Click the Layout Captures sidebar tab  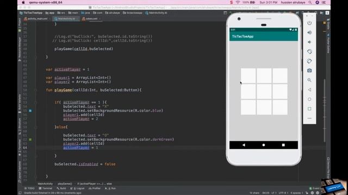click(x=20, y=172)
